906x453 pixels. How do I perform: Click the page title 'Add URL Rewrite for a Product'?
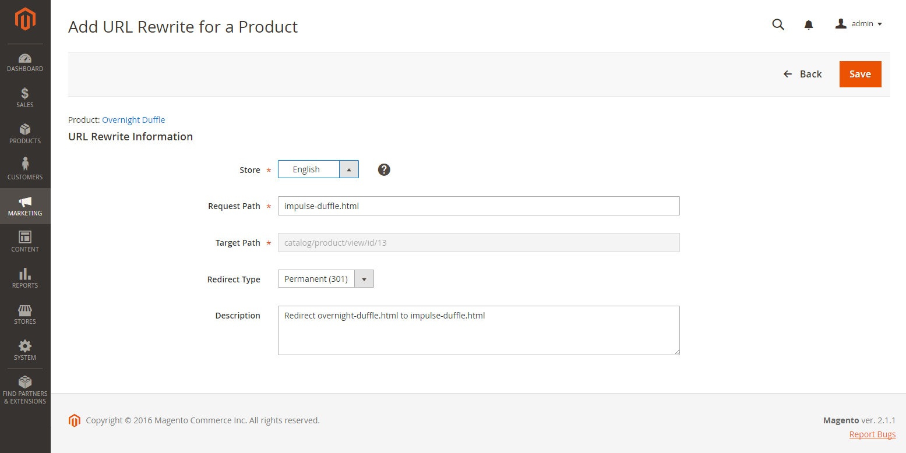coord(183,27)
